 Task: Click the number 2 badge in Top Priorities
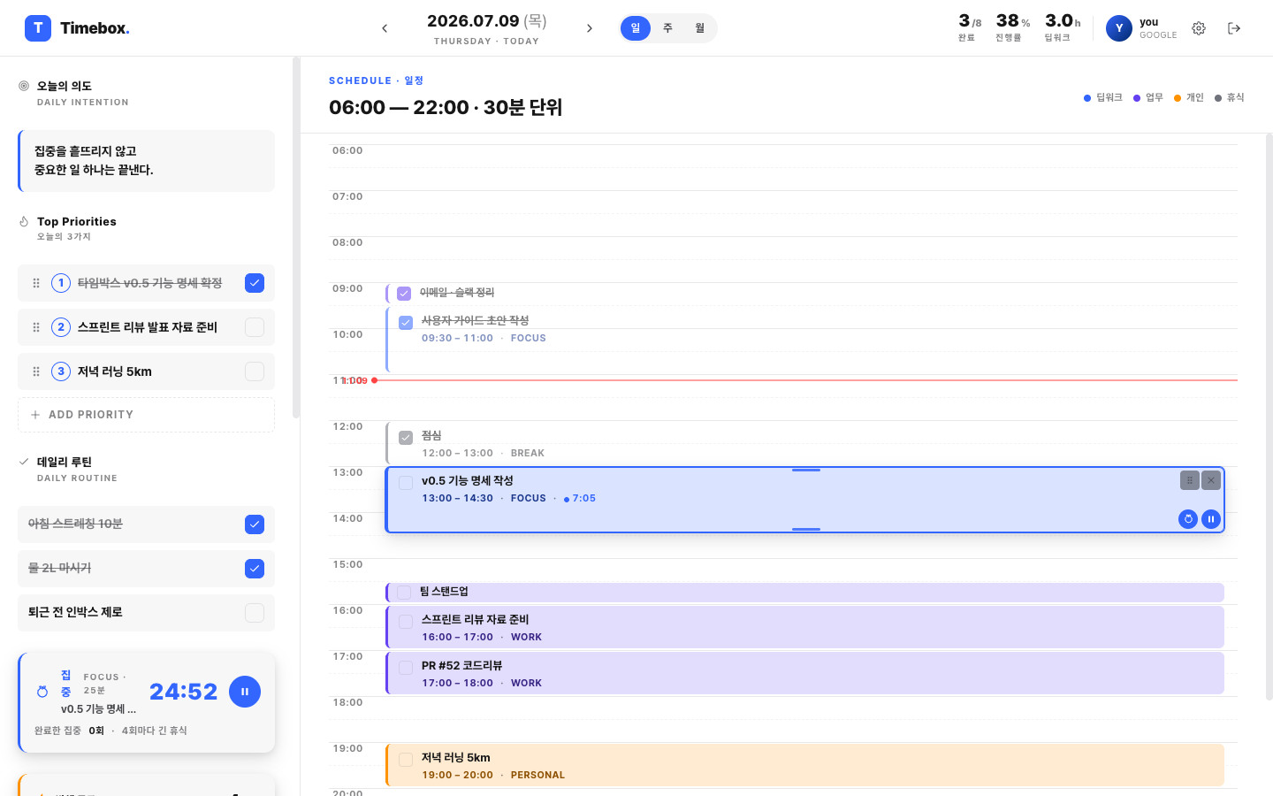click(61, 327)
